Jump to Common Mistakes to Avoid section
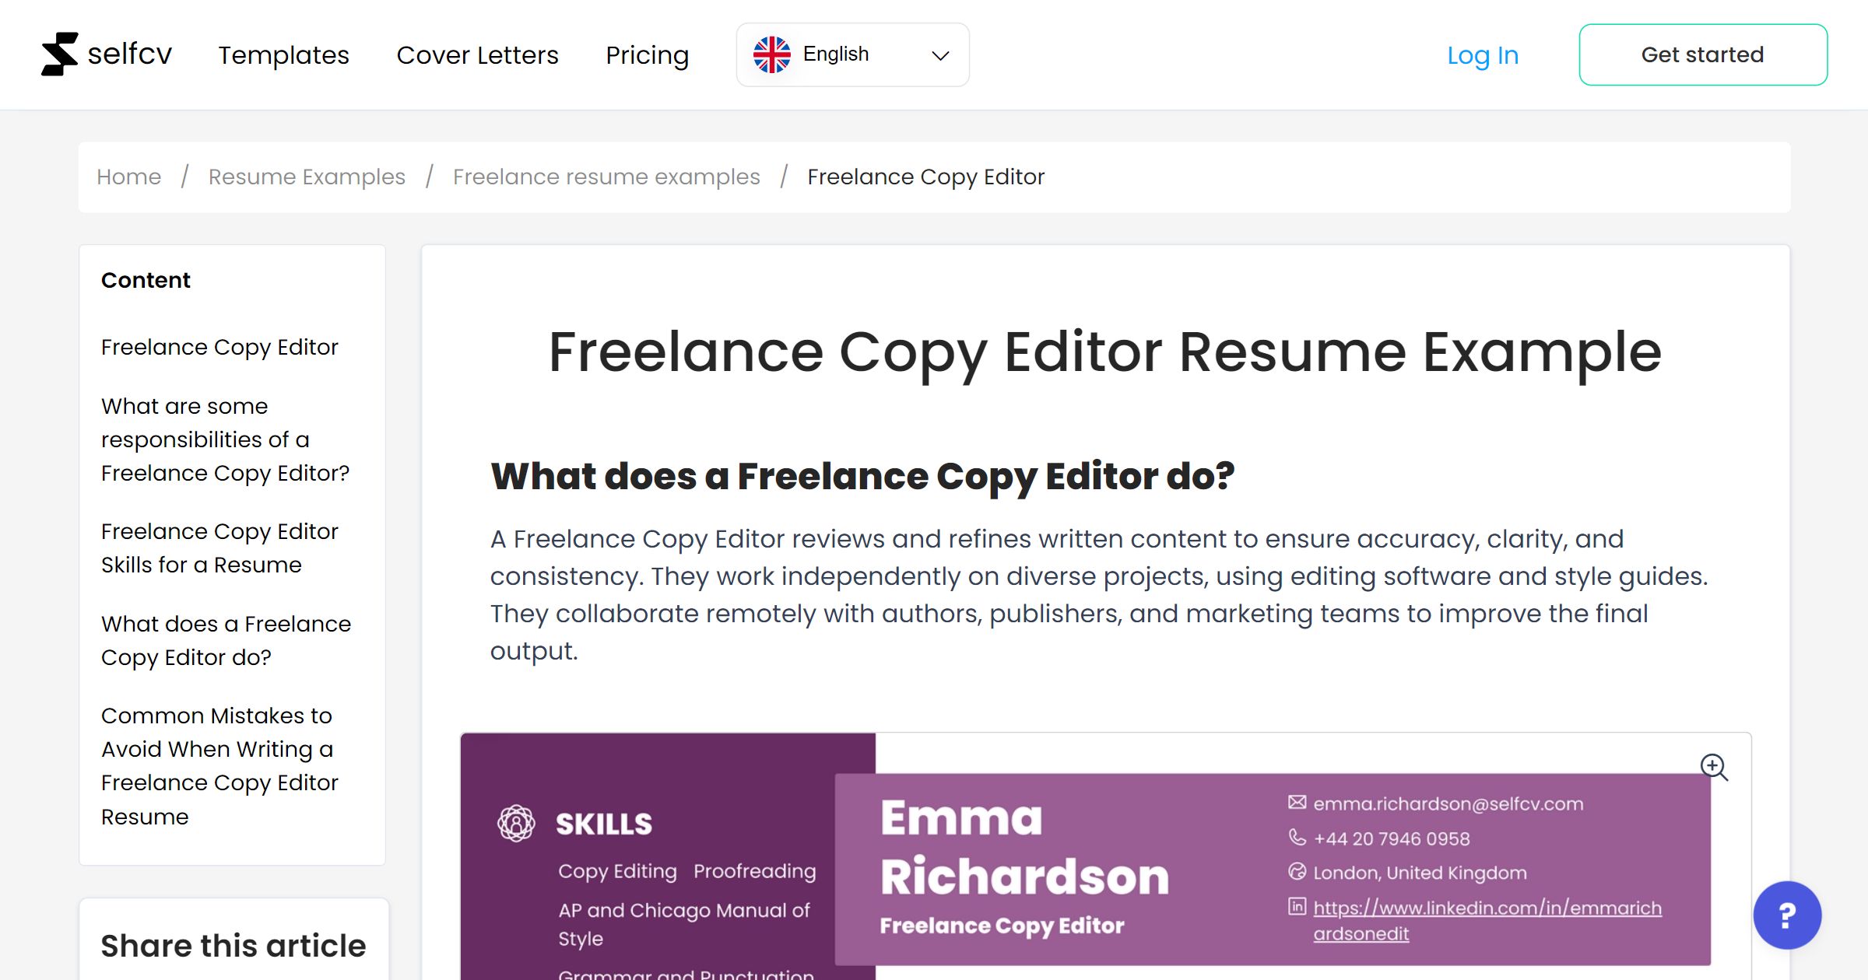This screenshot has height=980, width=1868. coord(219,766)
